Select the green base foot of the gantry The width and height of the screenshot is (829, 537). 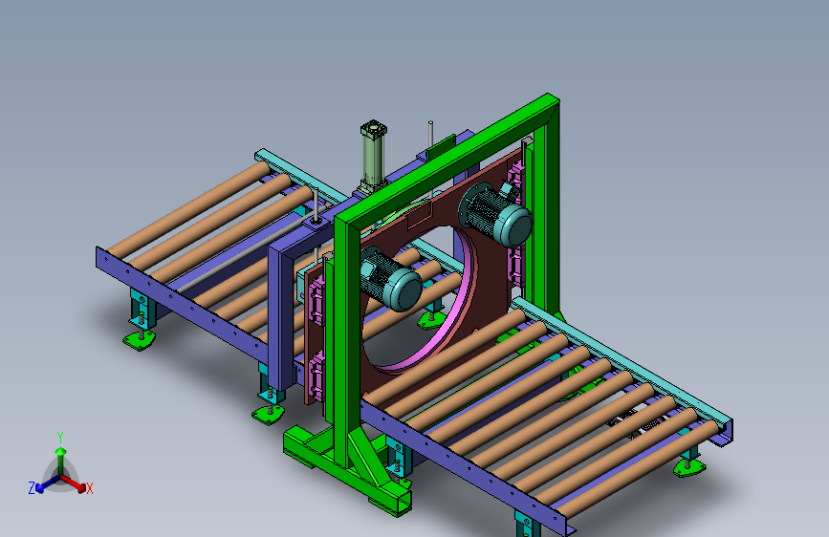(346, 470)
